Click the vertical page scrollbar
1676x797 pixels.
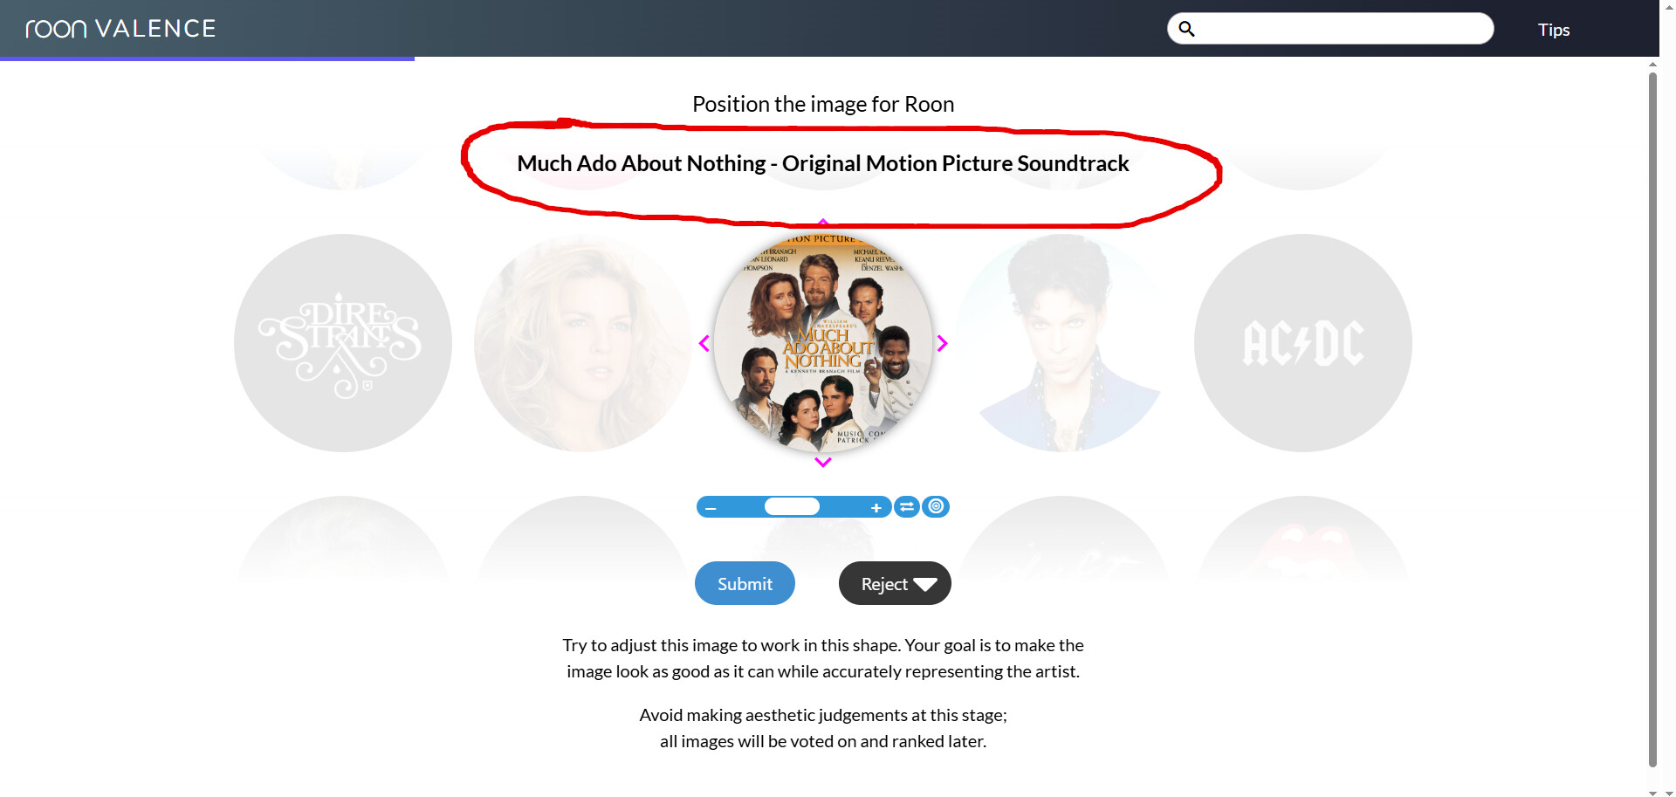pyautogui.click(x=1652, y=419)
